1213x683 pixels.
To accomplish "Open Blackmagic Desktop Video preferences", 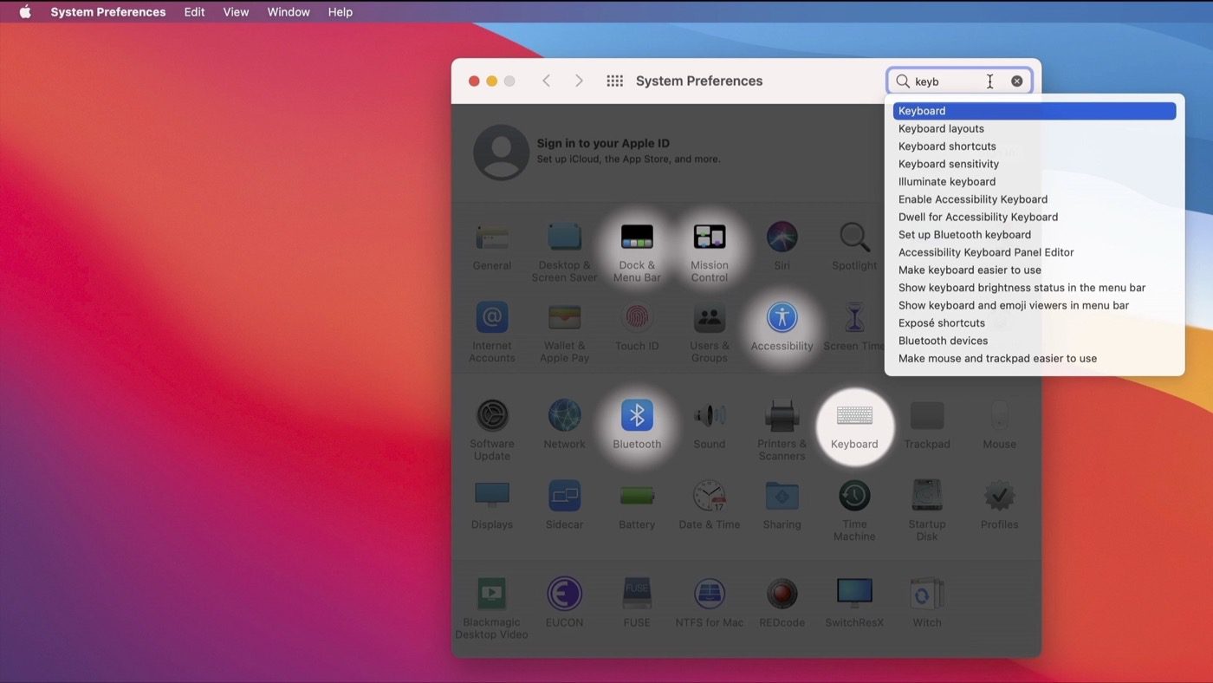I will coord(492,594).
